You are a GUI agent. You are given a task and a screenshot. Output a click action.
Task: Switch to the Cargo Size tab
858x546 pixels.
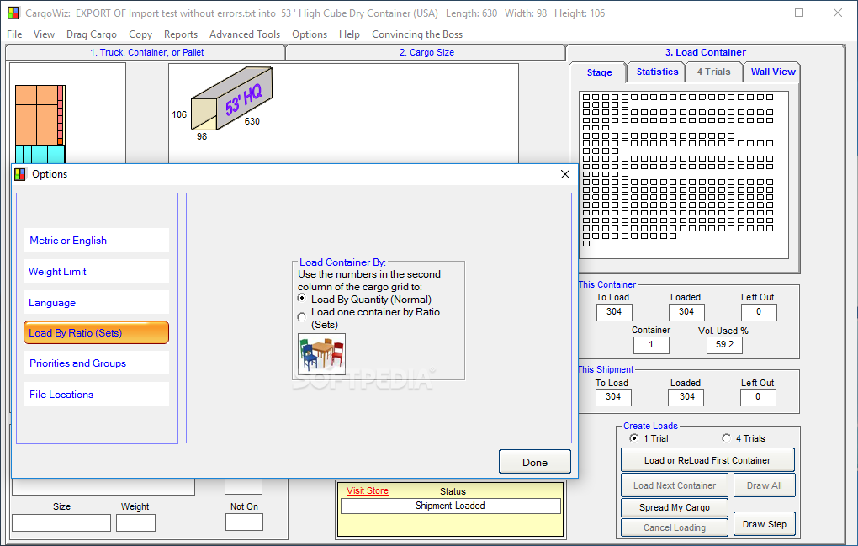pyautogui.click(x=426, y=52)
